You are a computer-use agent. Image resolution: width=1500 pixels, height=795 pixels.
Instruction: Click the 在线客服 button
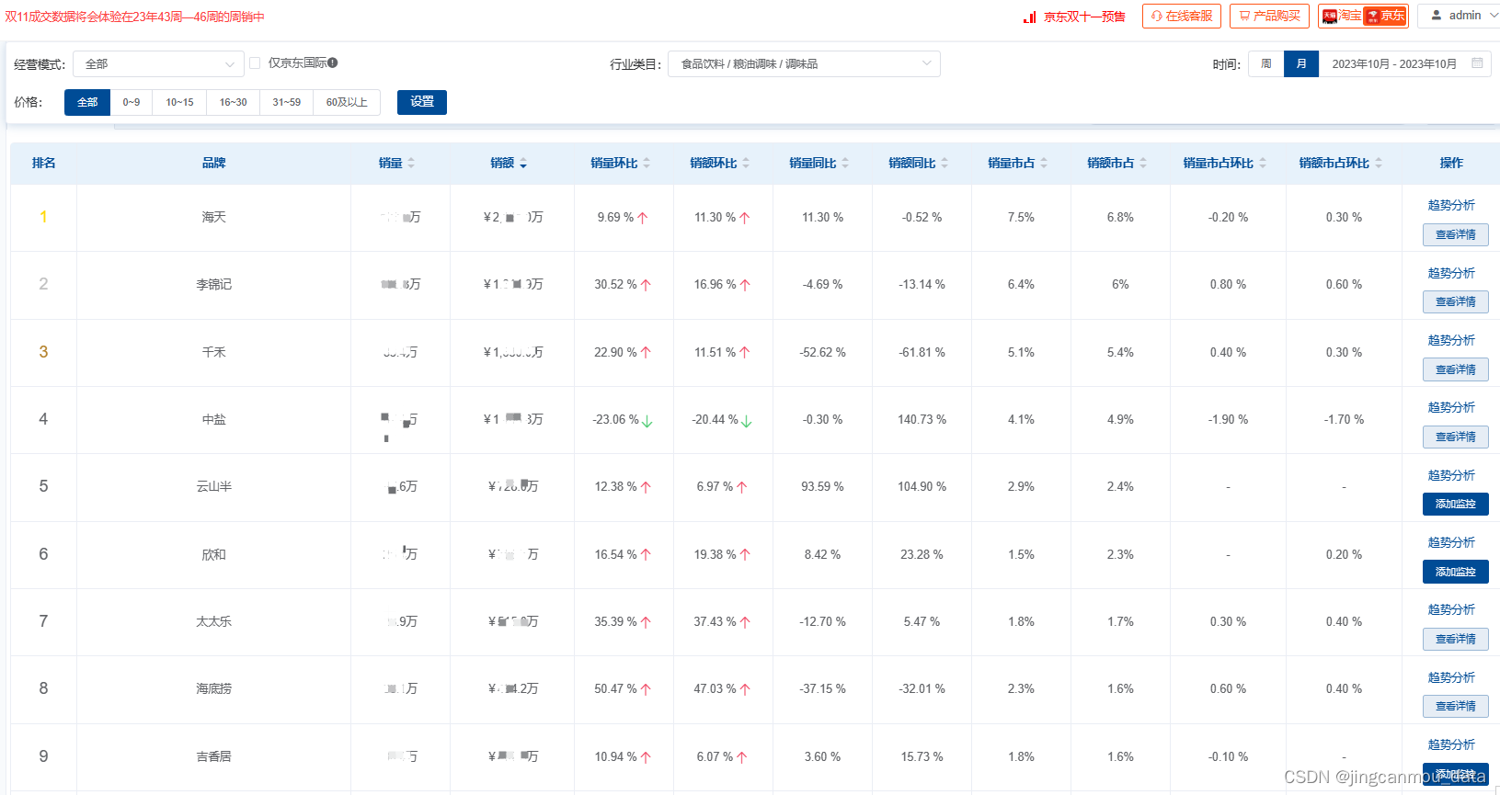point(1182,16)
